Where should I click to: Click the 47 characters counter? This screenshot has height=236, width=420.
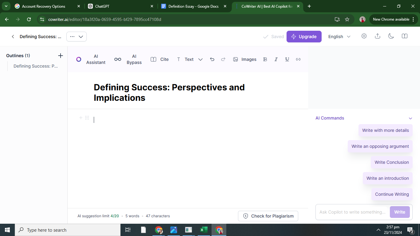click(x=158, y=216)
